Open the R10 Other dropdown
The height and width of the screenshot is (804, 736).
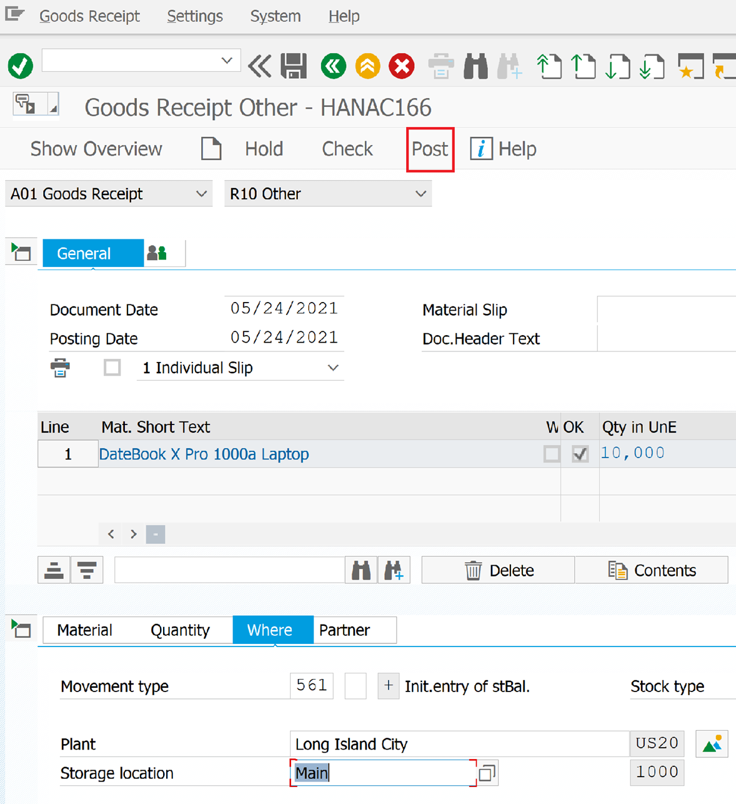328,194
